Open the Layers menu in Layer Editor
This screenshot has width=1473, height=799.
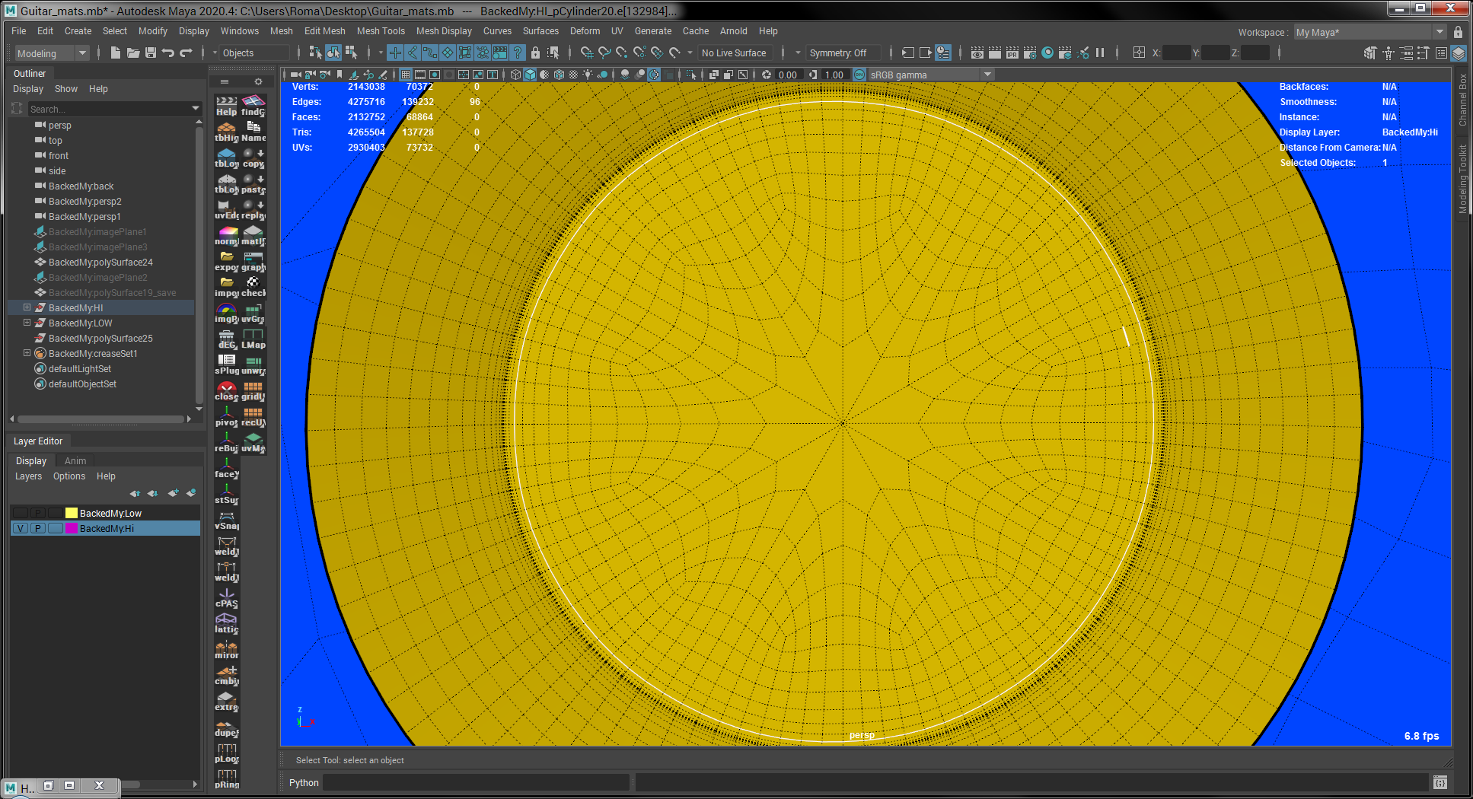point(29,476)
